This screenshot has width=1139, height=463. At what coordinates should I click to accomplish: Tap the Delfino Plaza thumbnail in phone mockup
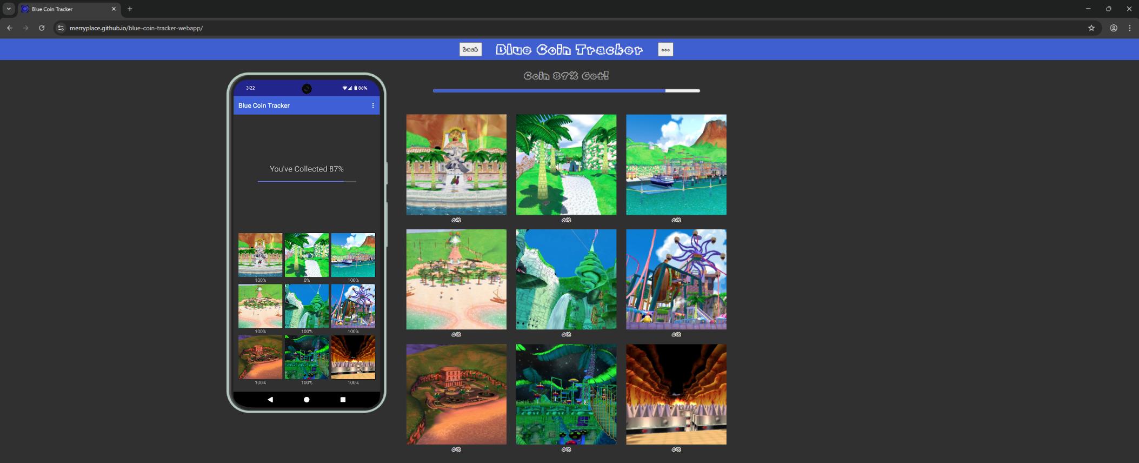pyautogui.click(x=260, y=255)
